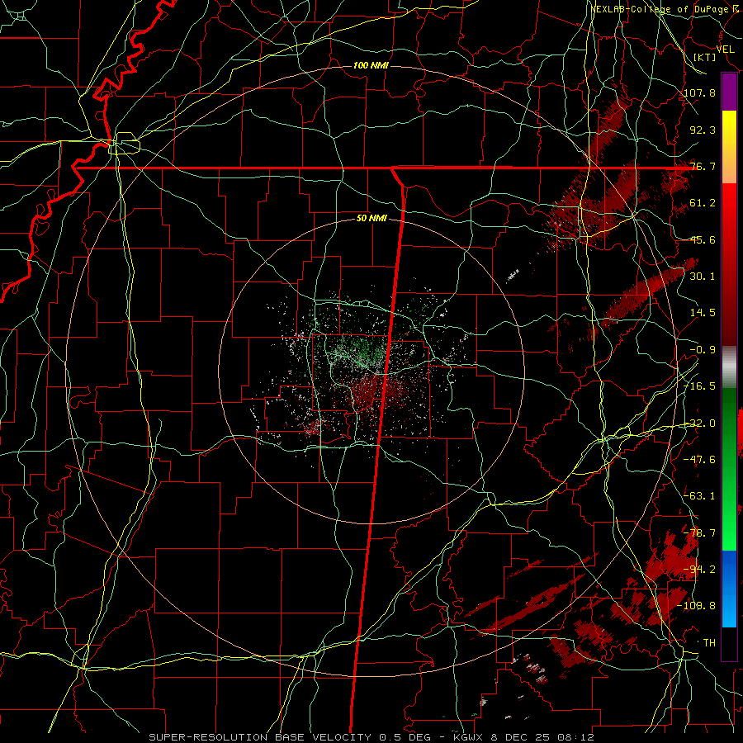Image resolution: width=743 pixels, height=743 pixels.
Task: Click the -94.2 velocity scale value
Action: [699, 570]
